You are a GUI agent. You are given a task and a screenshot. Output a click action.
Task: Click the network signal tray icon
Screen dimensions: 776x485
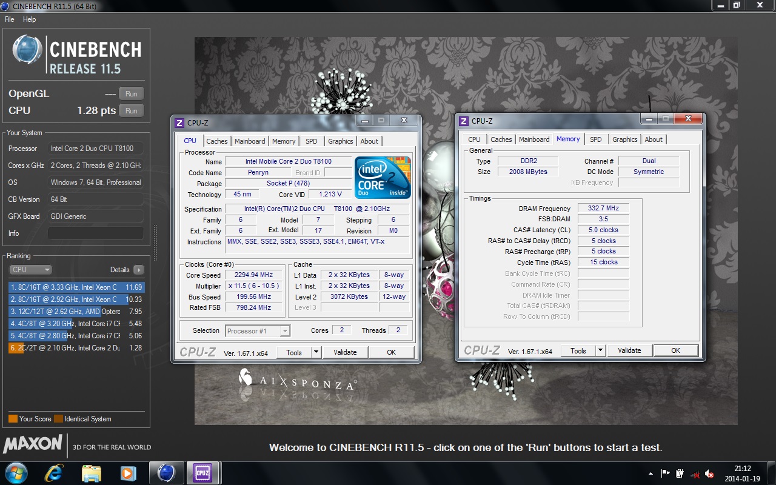[x=695, y=473]
